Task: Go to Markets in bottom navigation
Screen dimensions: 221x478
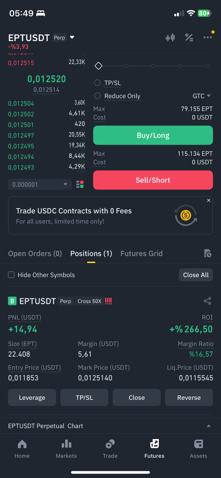Action: click(x=66, y=449)
